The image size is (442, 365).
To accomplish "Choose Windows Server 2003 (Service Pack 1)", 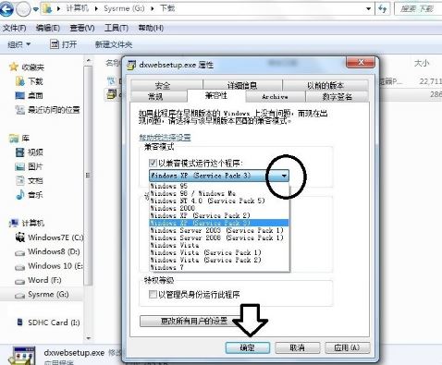I will pos(219,230).
